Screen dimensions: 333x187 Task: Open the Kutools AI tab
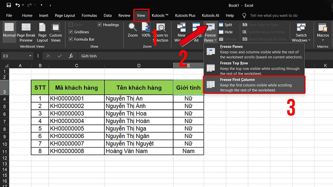pyautogui.click(x=211, y=15)
